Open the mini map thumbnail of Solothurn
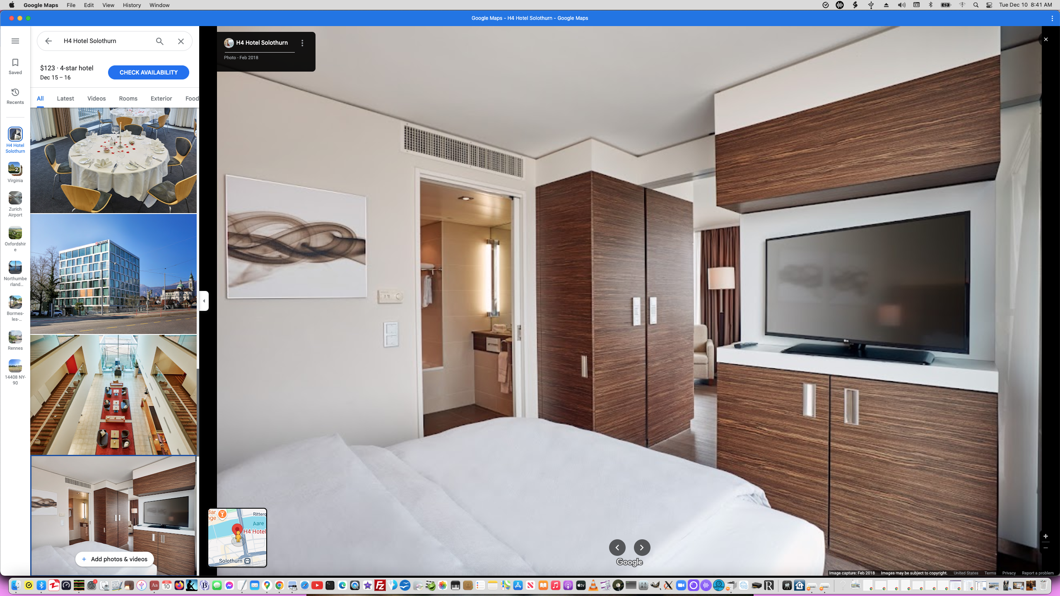Image resolution: width=1060 pixels, height=596 pixels. (x=237, y=537)
